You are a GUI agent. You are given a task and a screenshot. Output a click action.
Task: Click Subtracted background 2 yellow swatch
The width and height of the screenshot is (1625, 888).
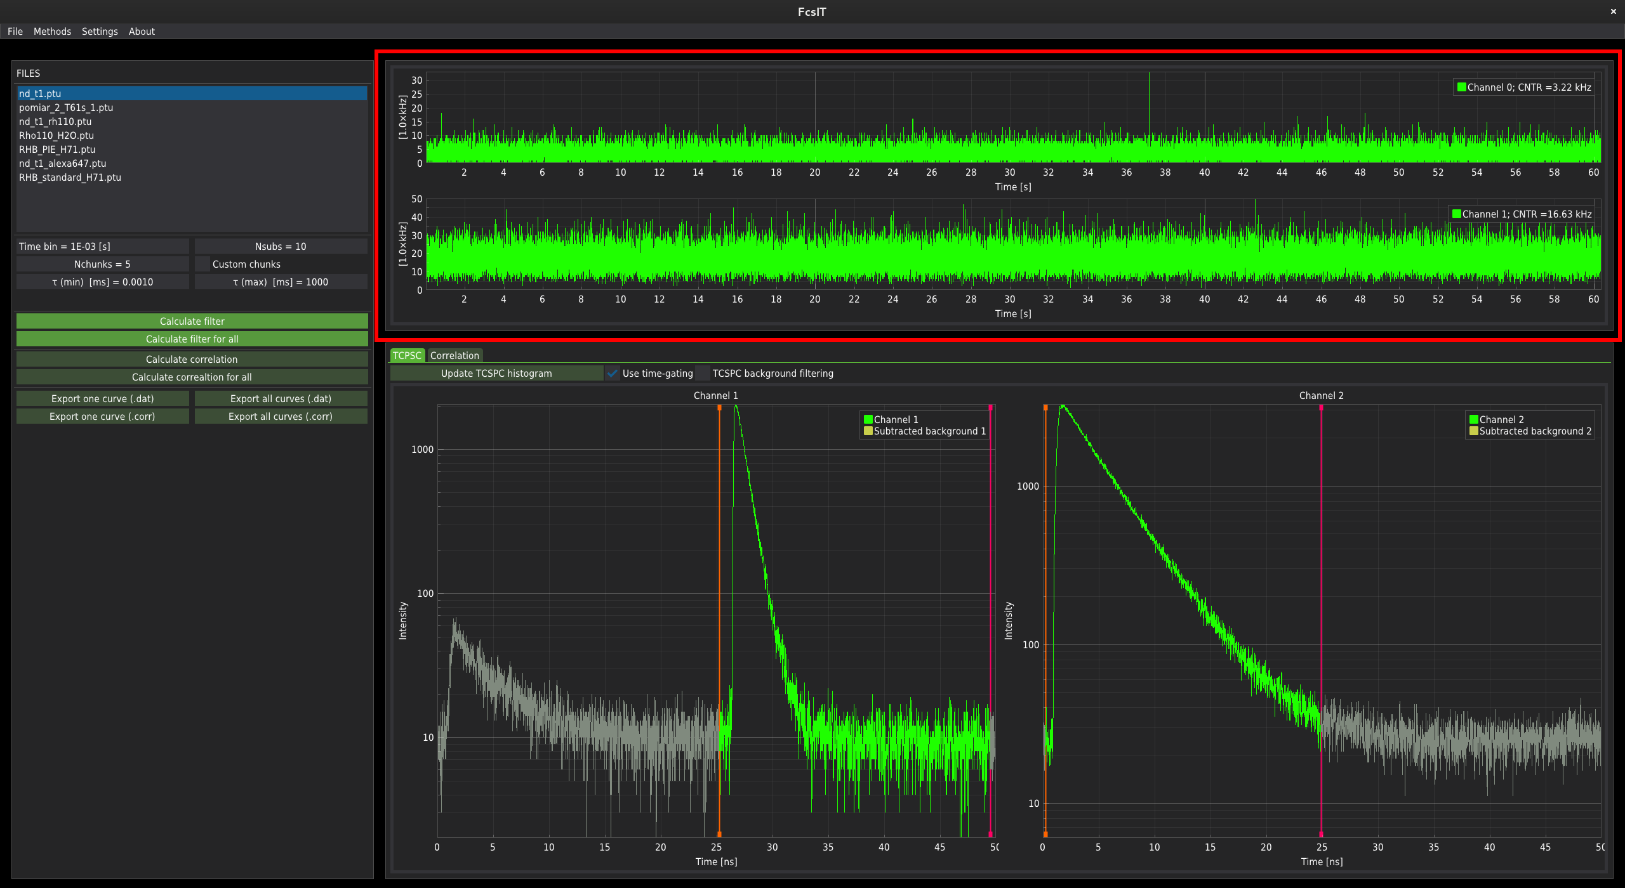(1473, 431)
